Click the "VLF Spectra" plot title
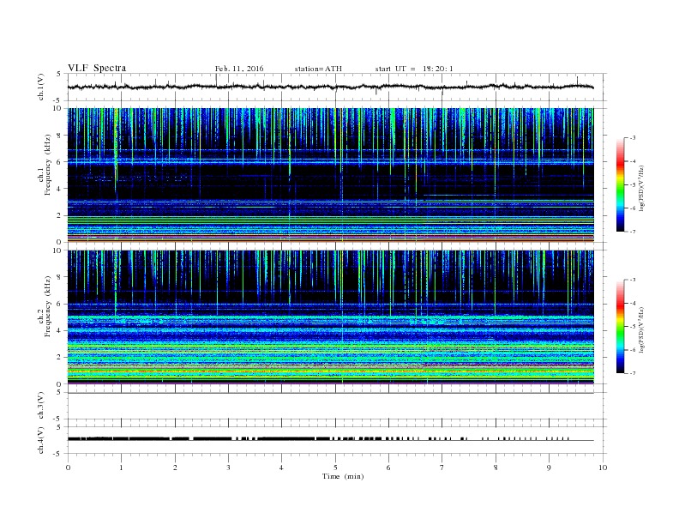 pyautogui.click(x=97, y=68)
